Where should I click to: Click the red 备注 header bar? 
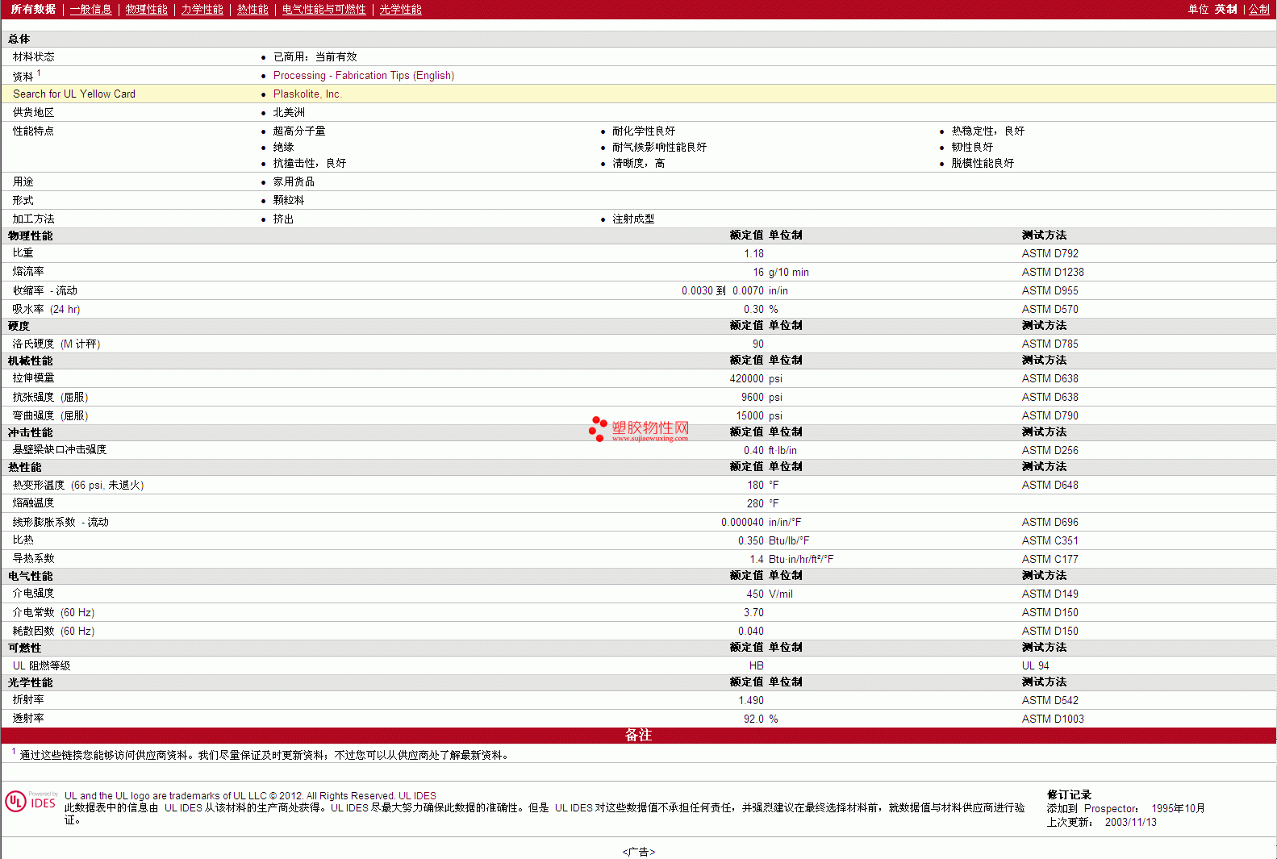[x=638, y=736]
